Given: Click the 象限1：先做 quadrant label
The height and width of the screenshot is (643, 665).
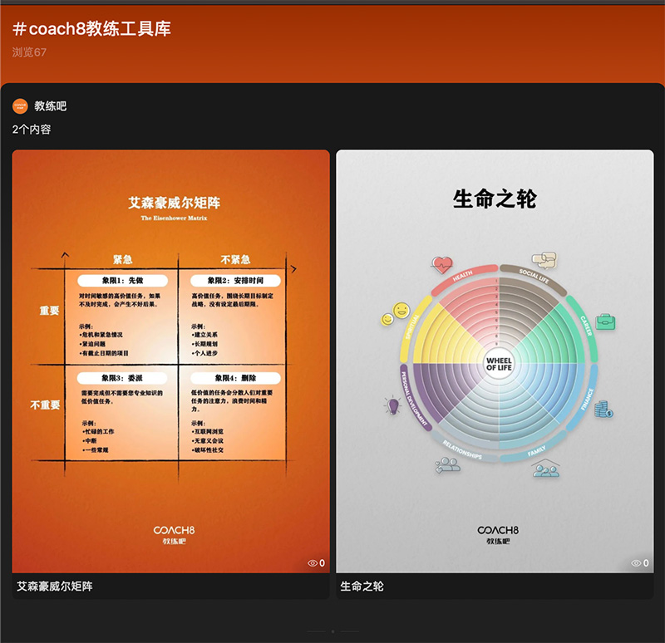Looking at the screenshot, I should pyautogui.click(x=122, y=281).
